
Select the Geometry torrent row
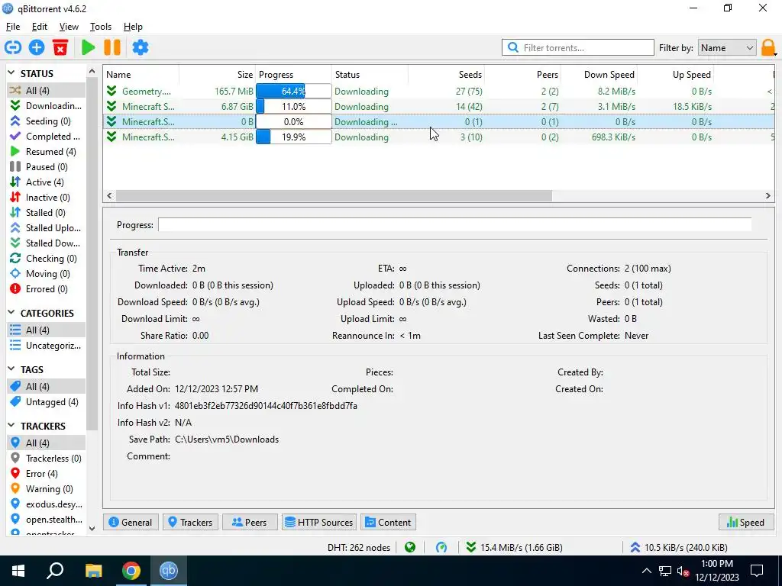(x=439, y=92)
